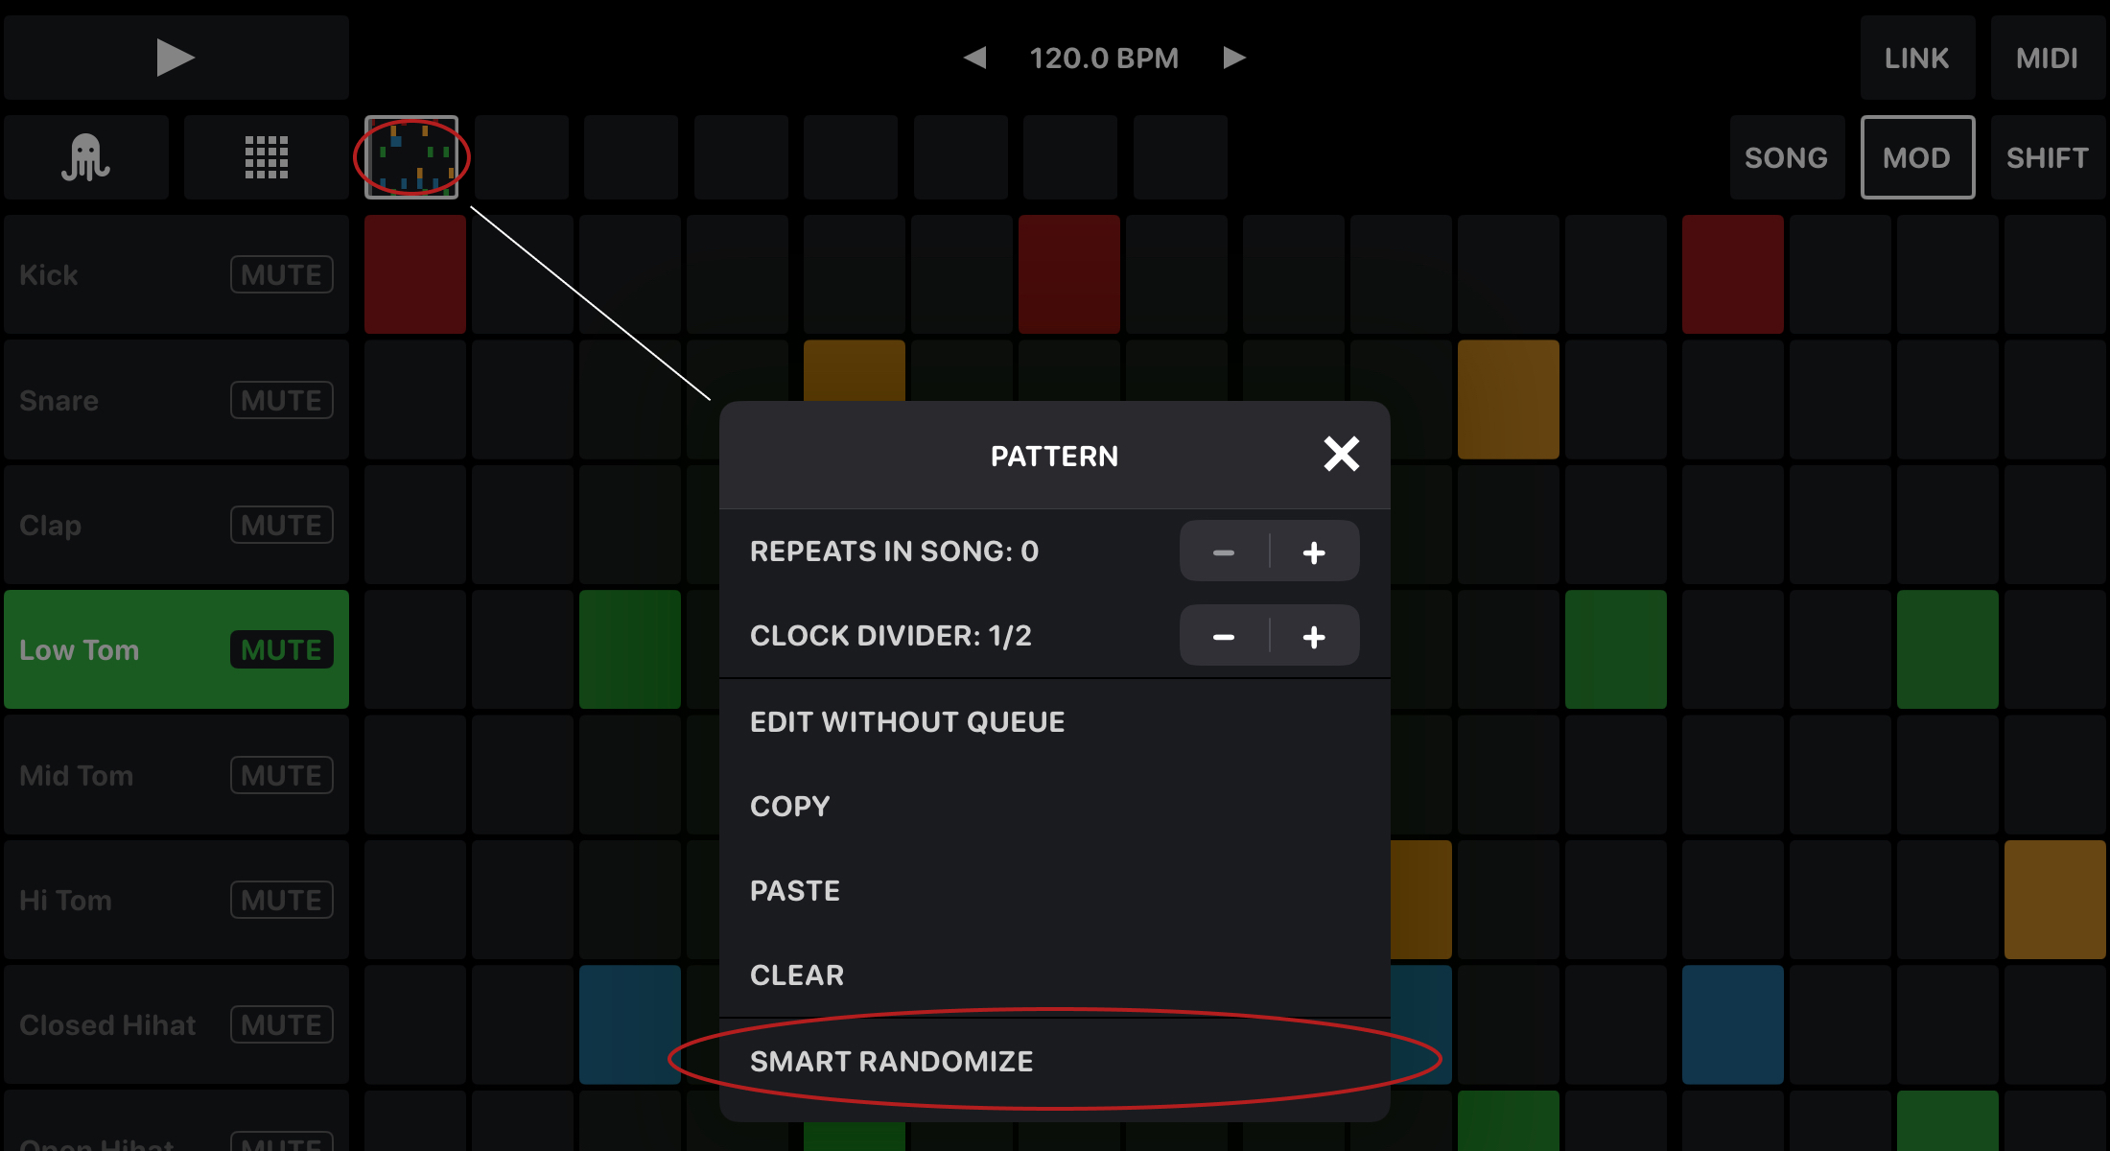2110x1151 pixels.
Task: Decrease clock divider with minus
Action: point(1224,637)
